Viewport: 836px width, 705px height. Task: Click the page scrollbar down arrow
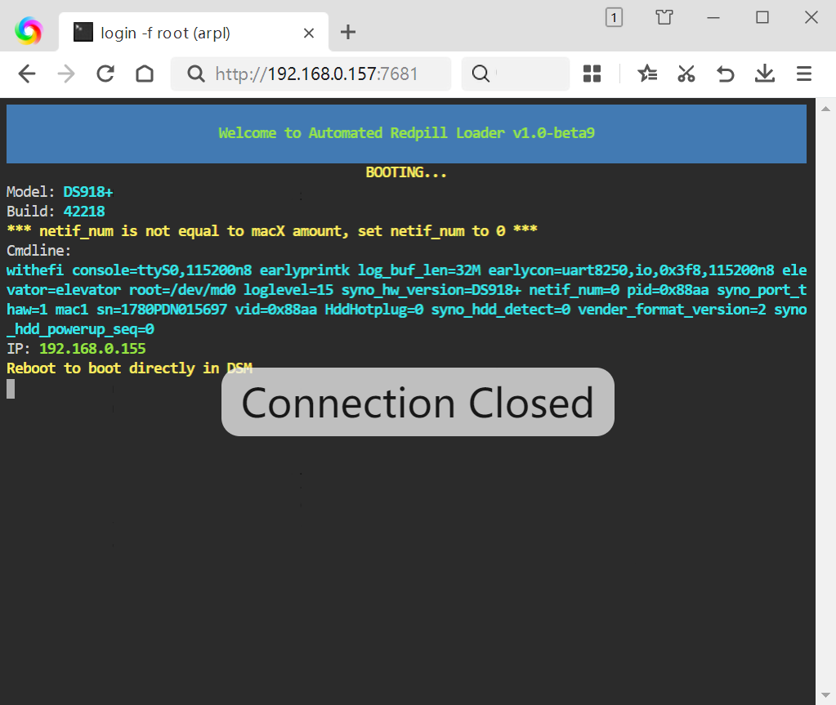tap(825, 695)
